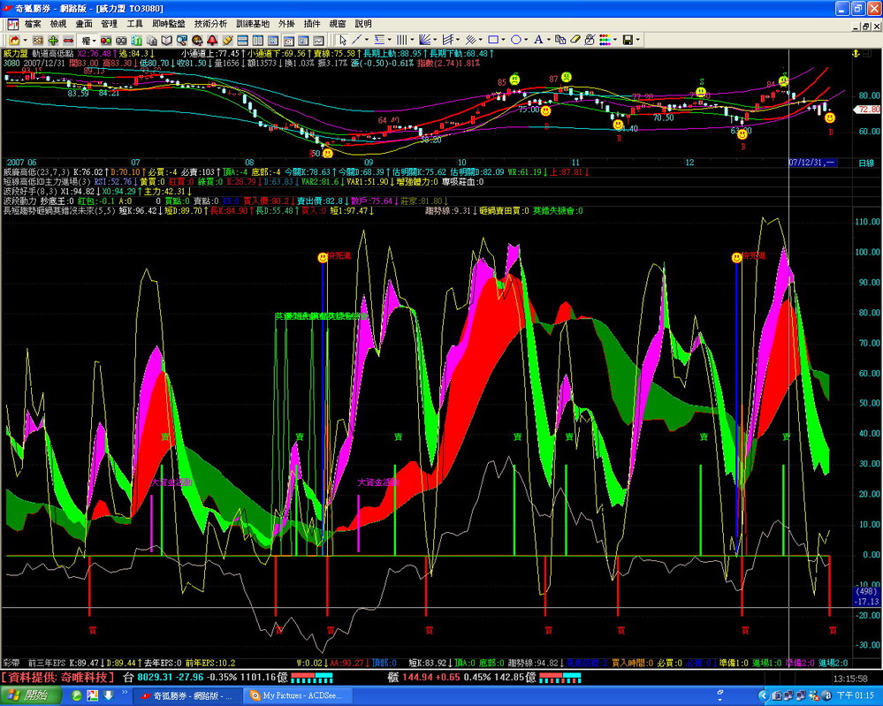Screen dimensions: 883x706
Task: Select the fan lines drawing tool
Action: coord(424,40)
